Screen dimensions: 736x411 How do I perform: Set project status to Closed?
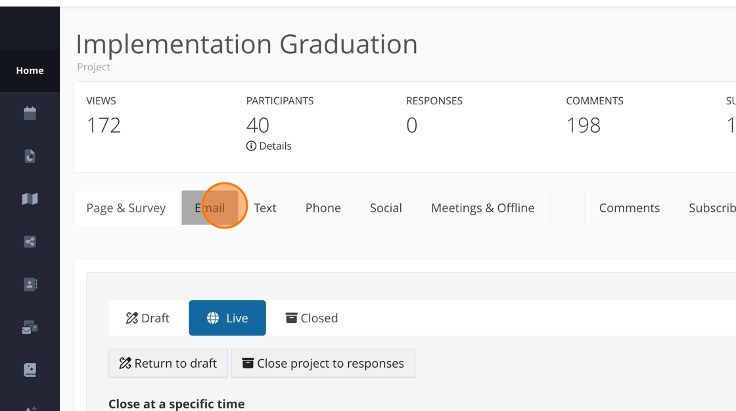point(311,318)
